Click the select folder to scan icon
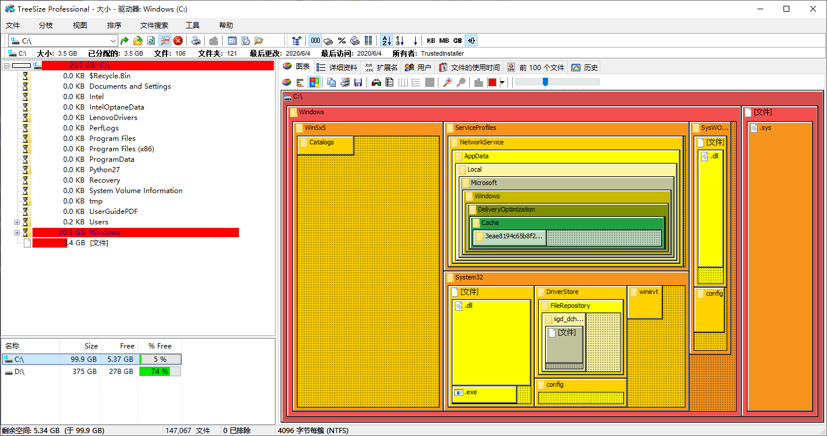Viewport: 827px width, 436px height. 138,41
